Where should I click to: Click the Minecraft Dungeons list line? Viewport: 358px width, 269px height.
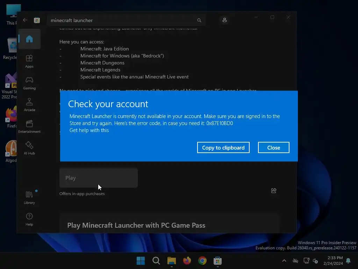click(102, 63)
